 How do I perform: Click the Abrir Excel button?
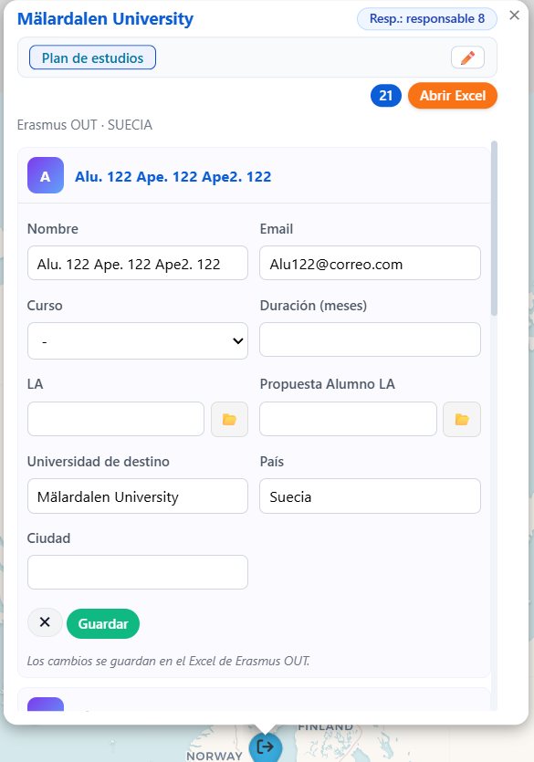[453, 95]
